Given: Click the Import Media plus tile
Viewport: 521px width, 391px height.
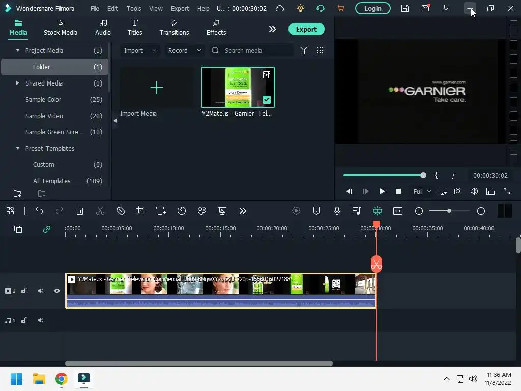Looking at the screenshot, I should [157, 88].
